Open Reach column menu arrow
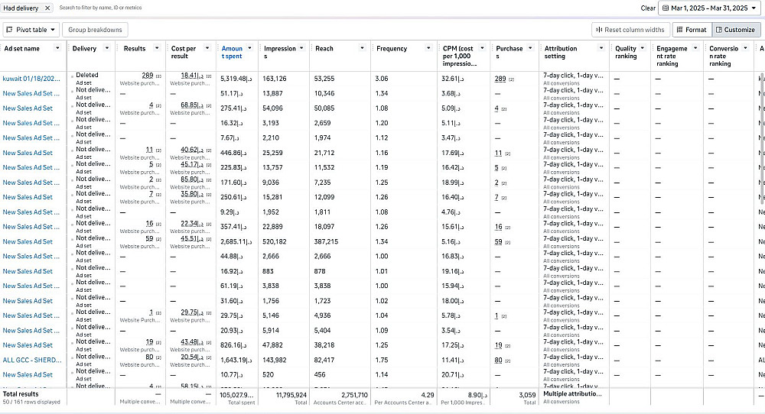 tap(362, 47)
